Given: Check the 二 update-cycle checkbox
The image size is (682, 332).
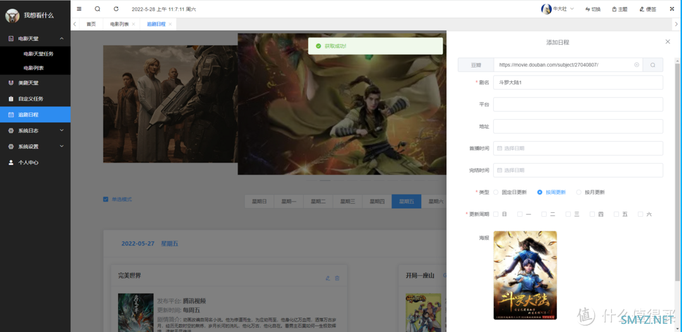Looking at the screenshot, I should [x=544, y=214].
